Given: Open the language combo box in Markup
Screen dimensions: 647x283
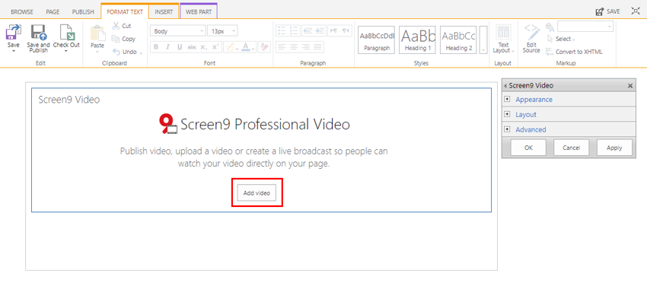Looking at the screenshot, I should (x=585, y=27).
